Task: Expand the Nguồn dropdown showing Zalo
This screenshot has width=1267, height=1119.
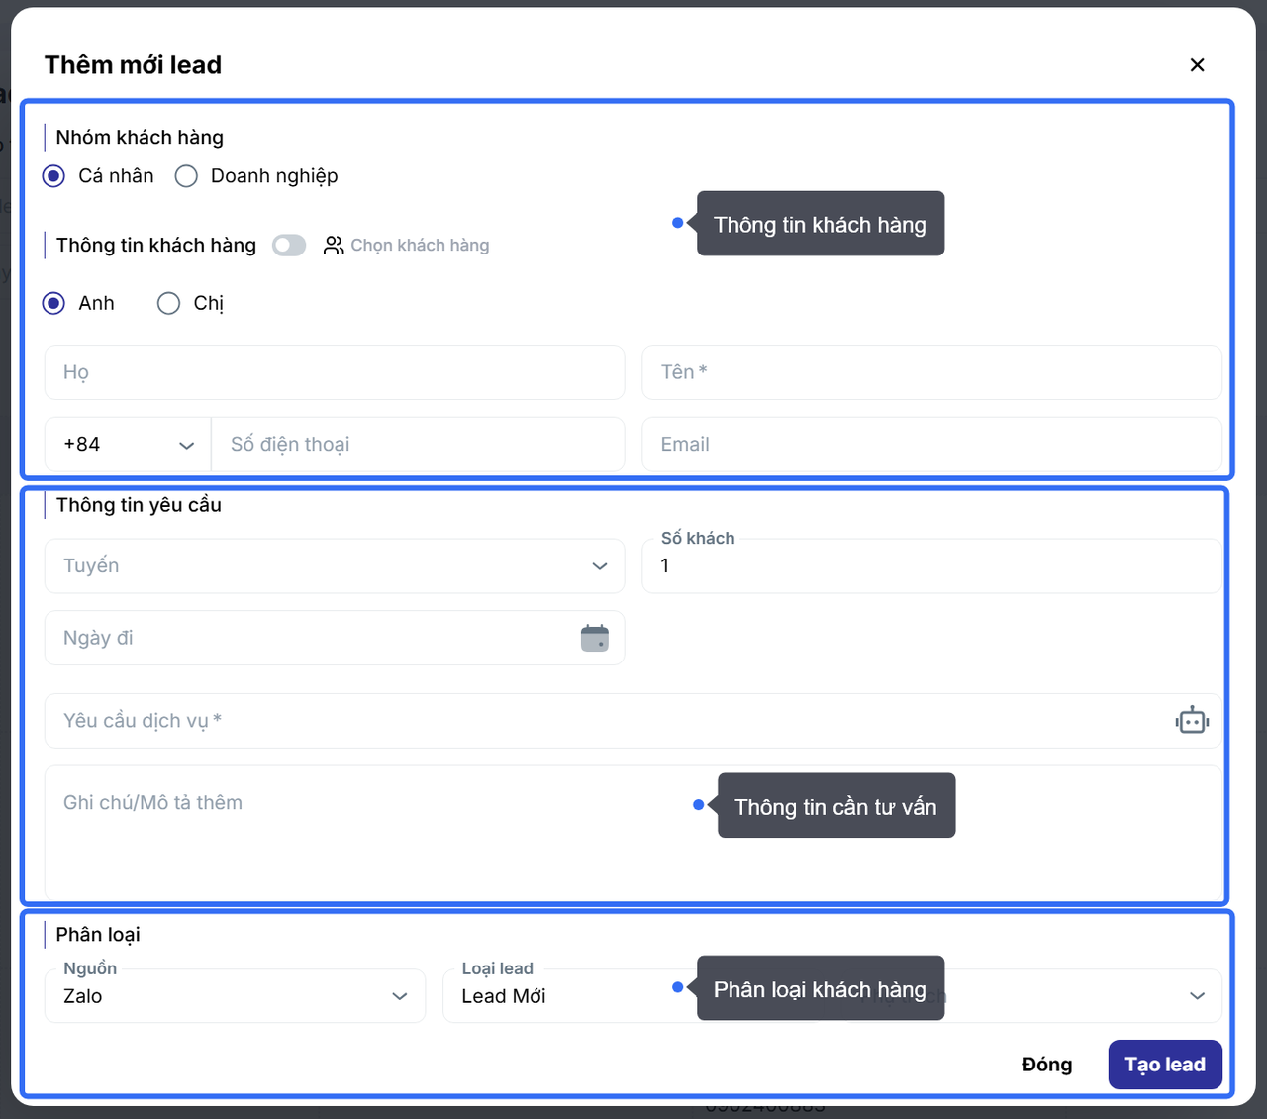Action: click(236, 996)
